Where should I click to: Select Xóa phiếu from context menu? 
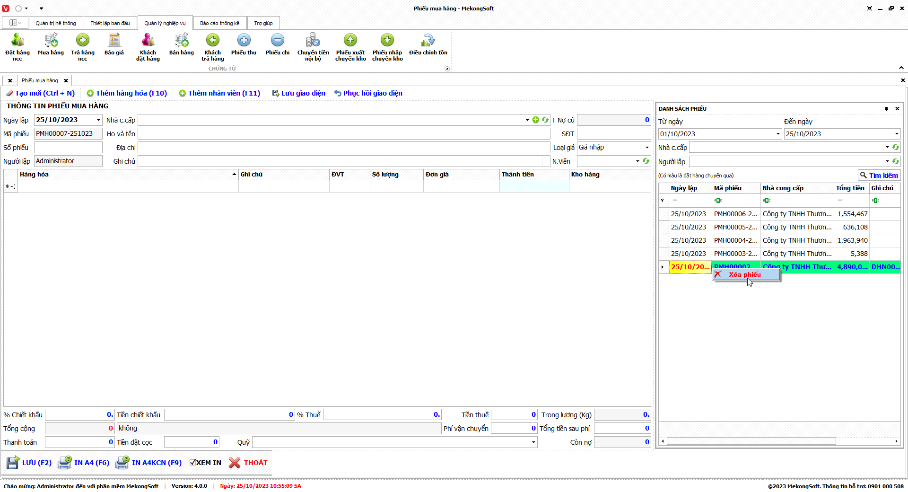pyautogui.click(x=745, y=274)
